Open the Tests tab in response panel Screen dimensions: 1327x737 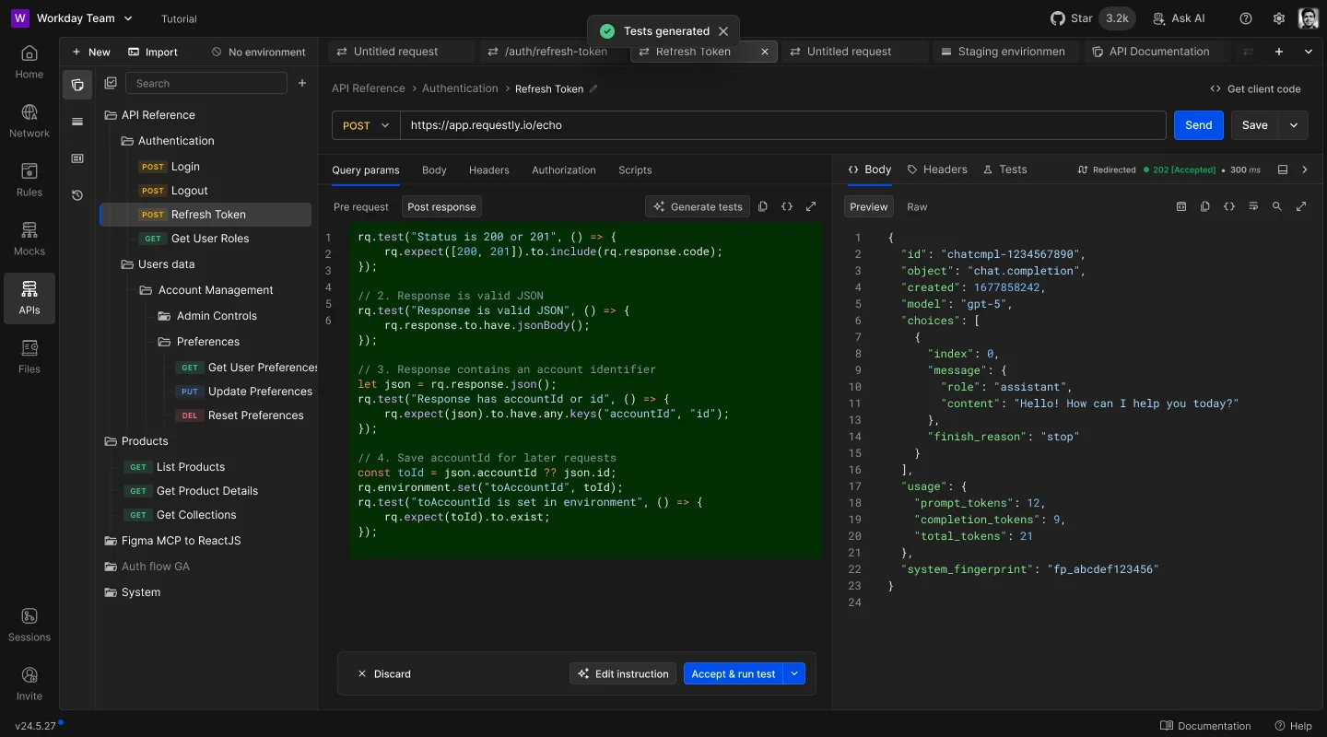[1005, 169]
